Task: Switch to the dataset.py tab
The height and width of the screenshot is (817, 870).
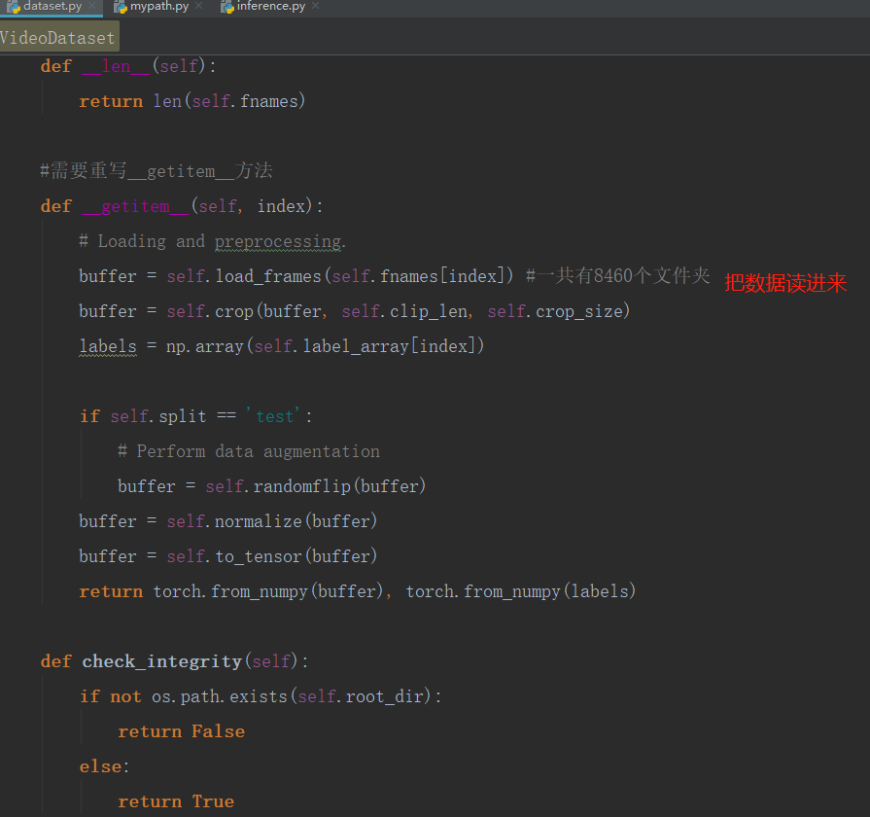Action: coord(52,7)
